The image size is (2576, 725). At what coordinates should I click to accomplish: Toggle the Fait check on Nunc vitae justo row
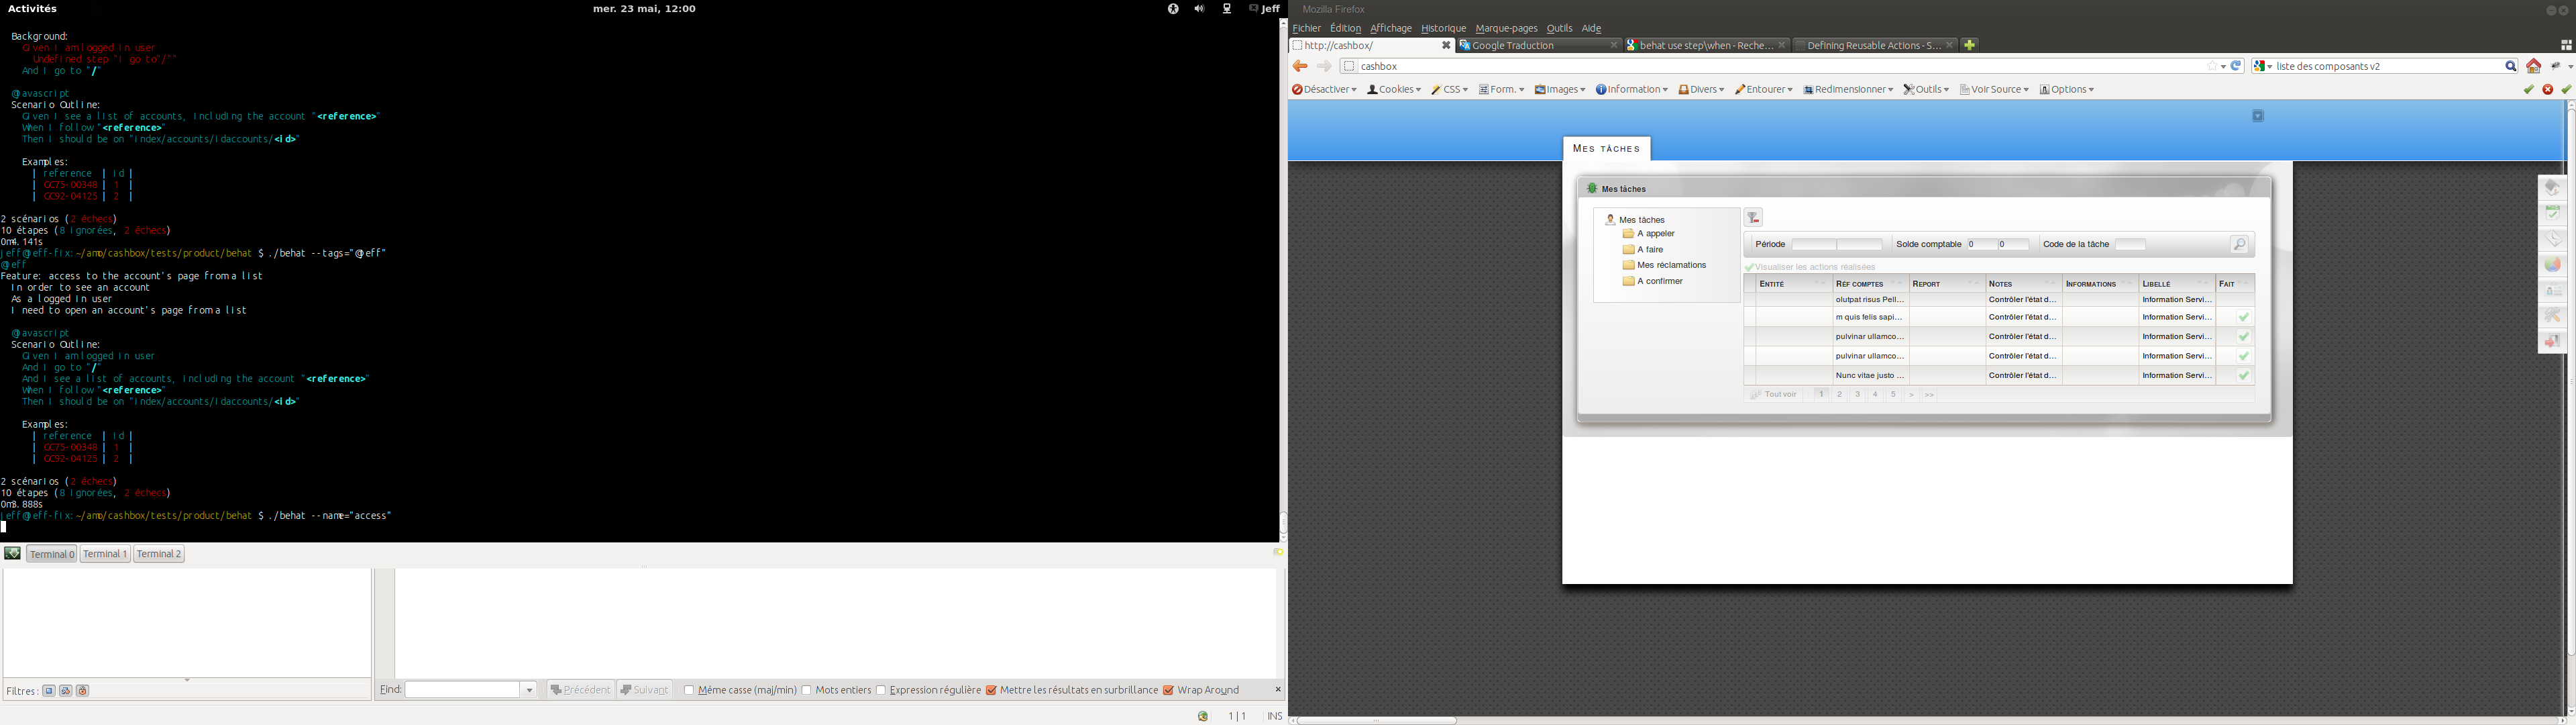(x=2244, y=375)
